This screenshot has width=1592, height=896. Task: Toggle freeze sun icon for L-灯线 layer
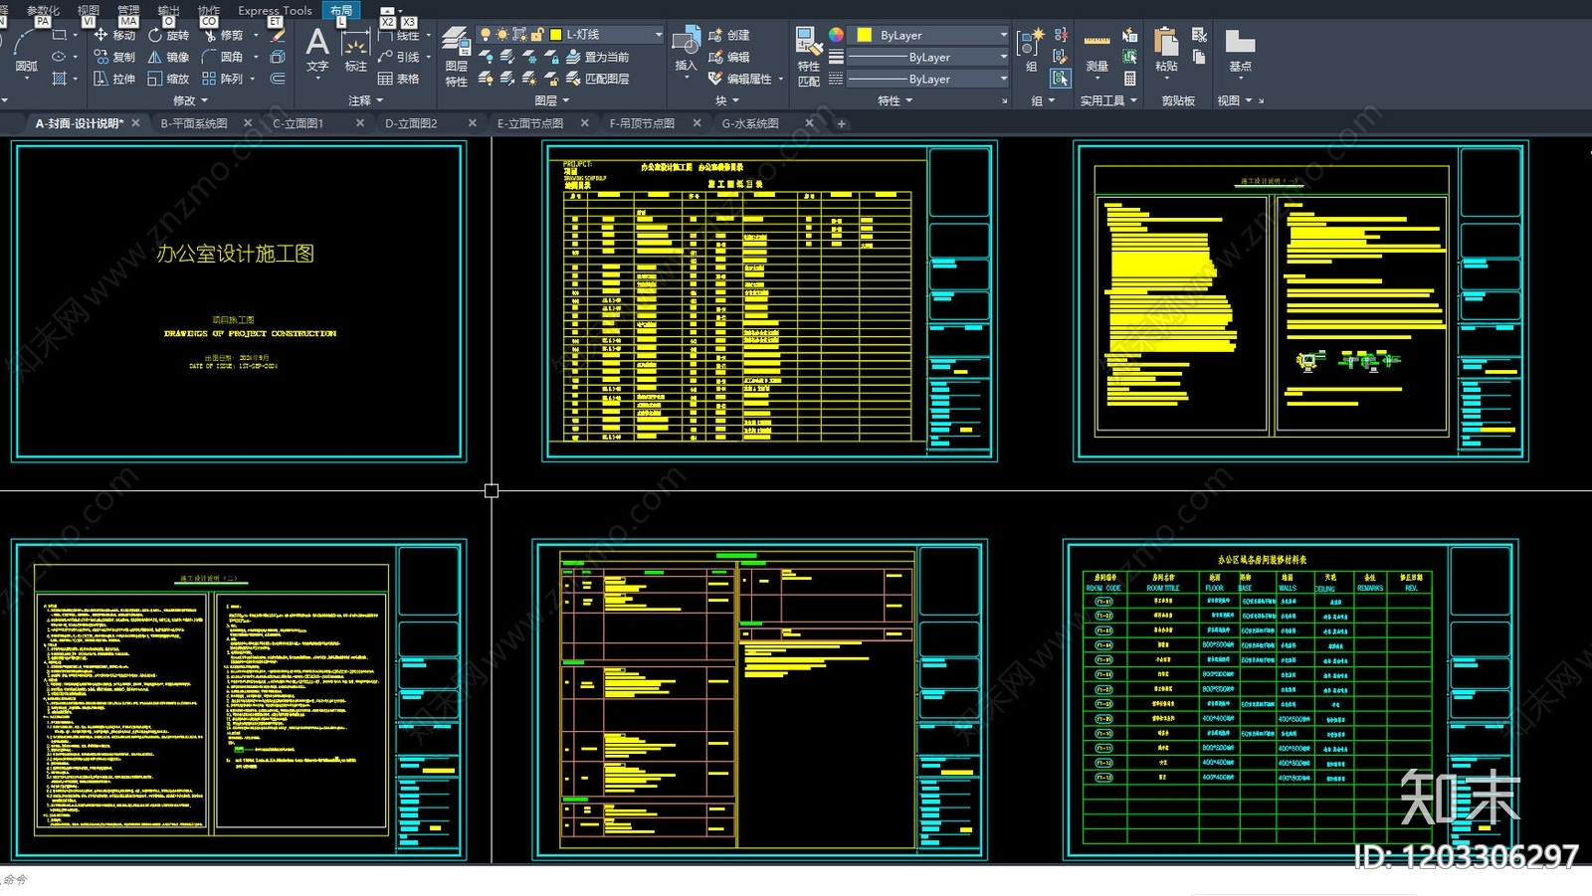[x=502, y=35]
